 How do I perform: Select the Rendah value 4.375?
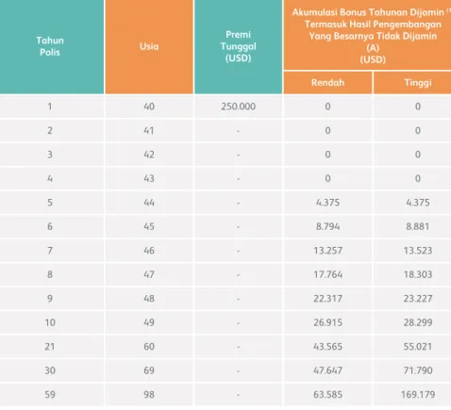pyautogui.click(x=327, y=203)
